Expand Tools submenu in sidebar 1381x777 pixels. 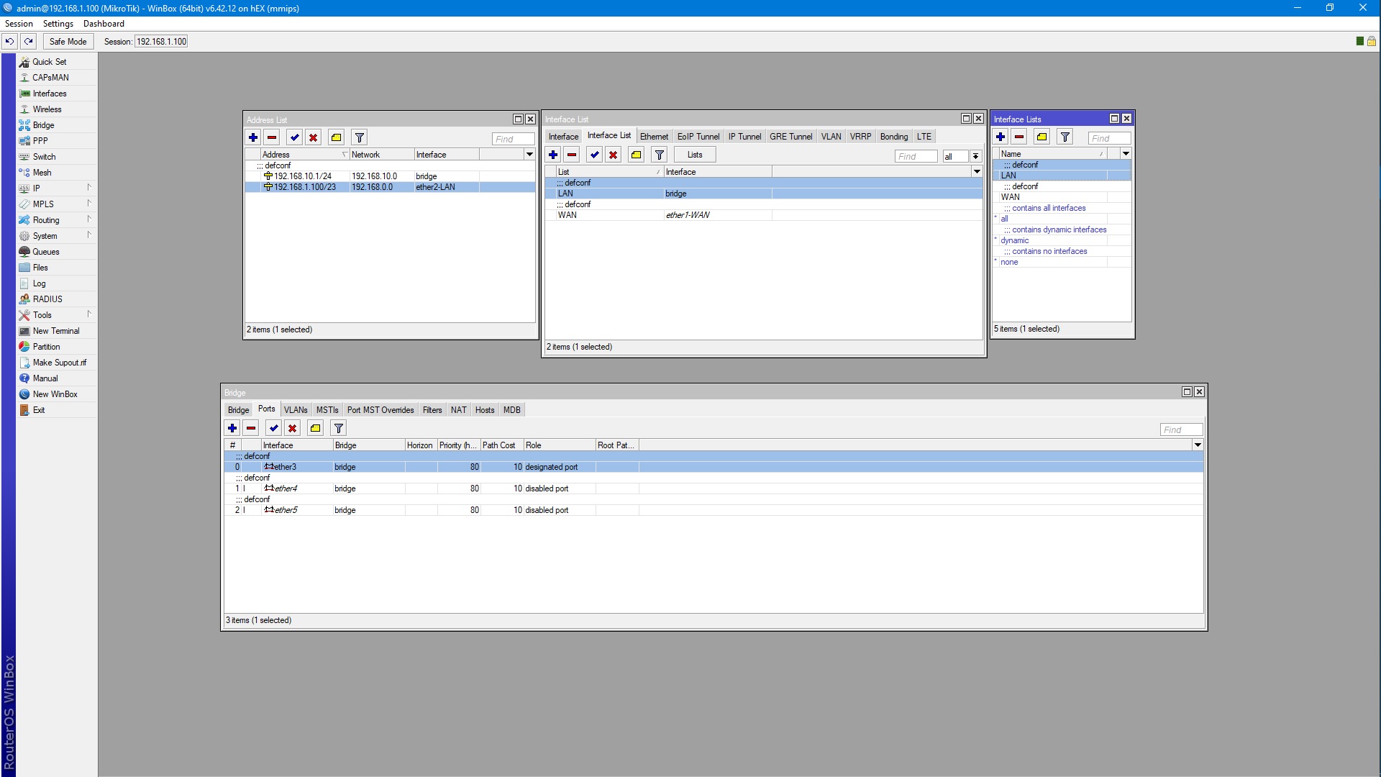point(57,315)
